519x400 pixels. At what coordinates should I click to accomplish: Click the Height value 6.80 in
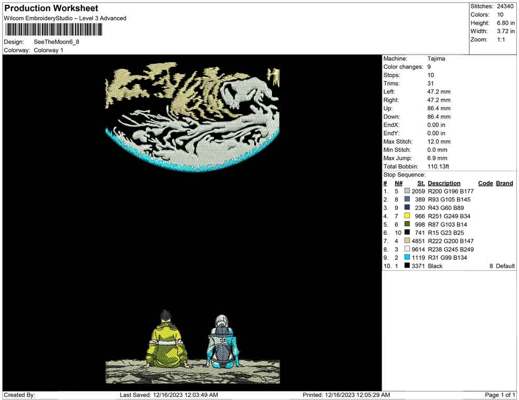point(505,23)
